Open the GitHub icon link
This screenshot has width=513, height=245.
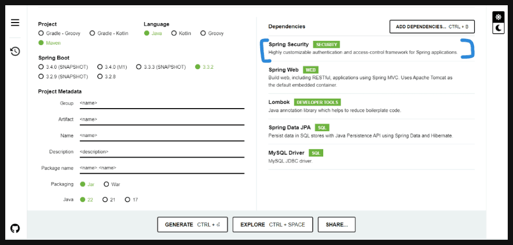15,228
